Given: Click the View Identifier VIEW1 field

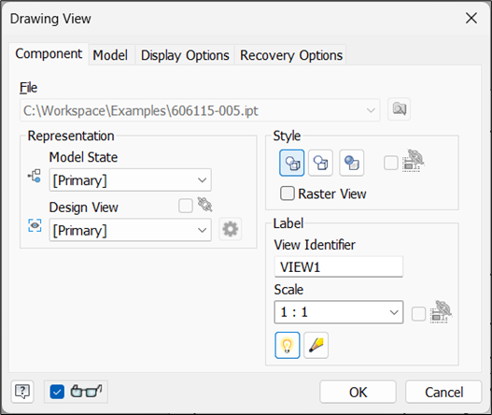Looking at the screenshot, I should 338,267.
